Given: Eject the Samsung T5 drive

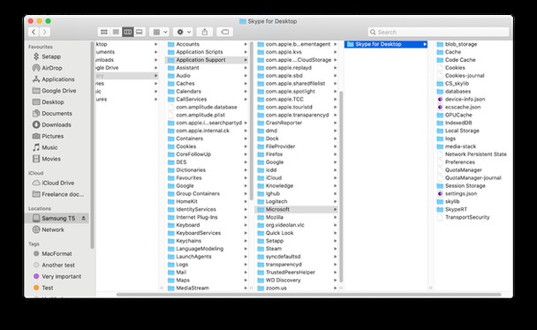Looking at the screenshot, I should click(x=84, y=218).
